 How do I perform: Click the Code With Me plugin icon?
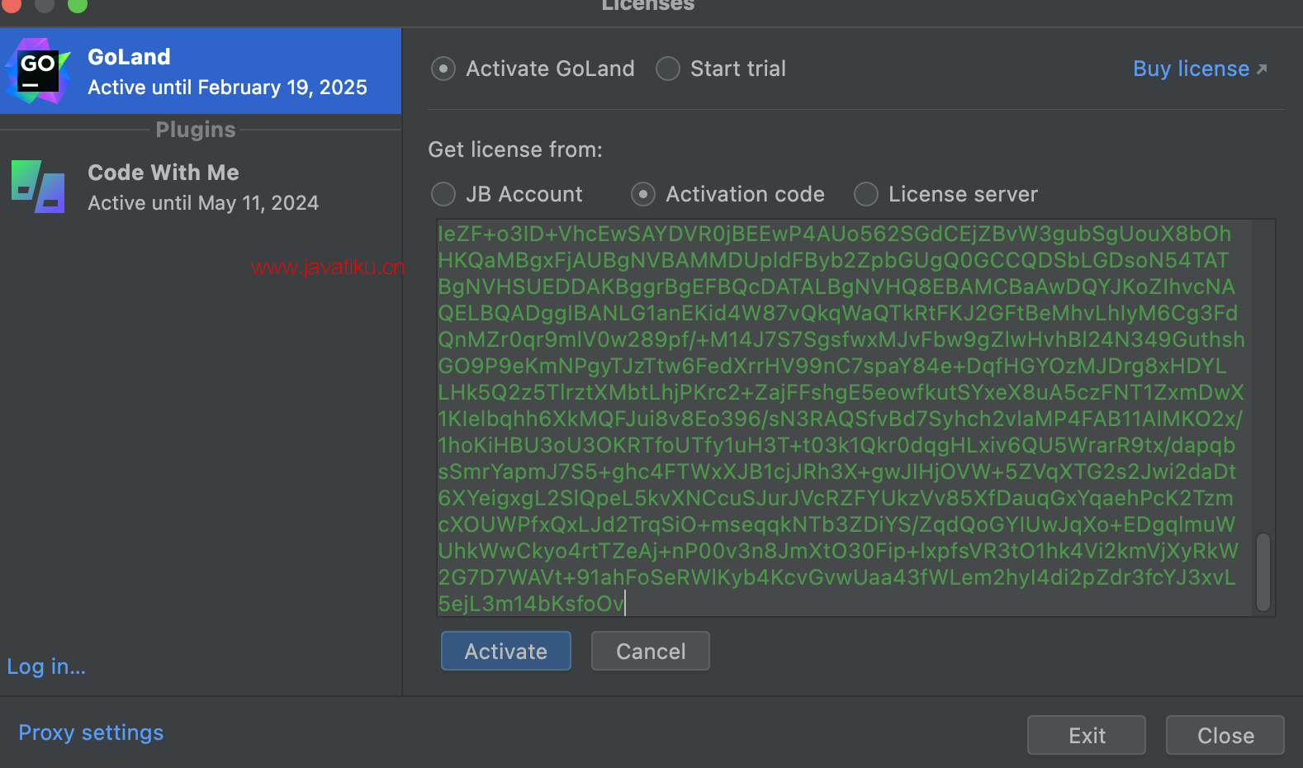coord(38,187)
